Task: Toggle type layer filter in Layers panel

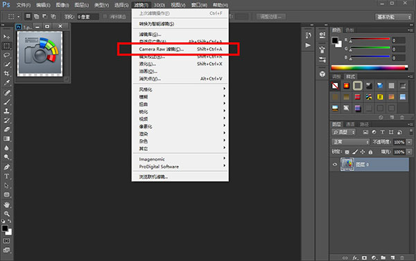Action: pos(382,132)
